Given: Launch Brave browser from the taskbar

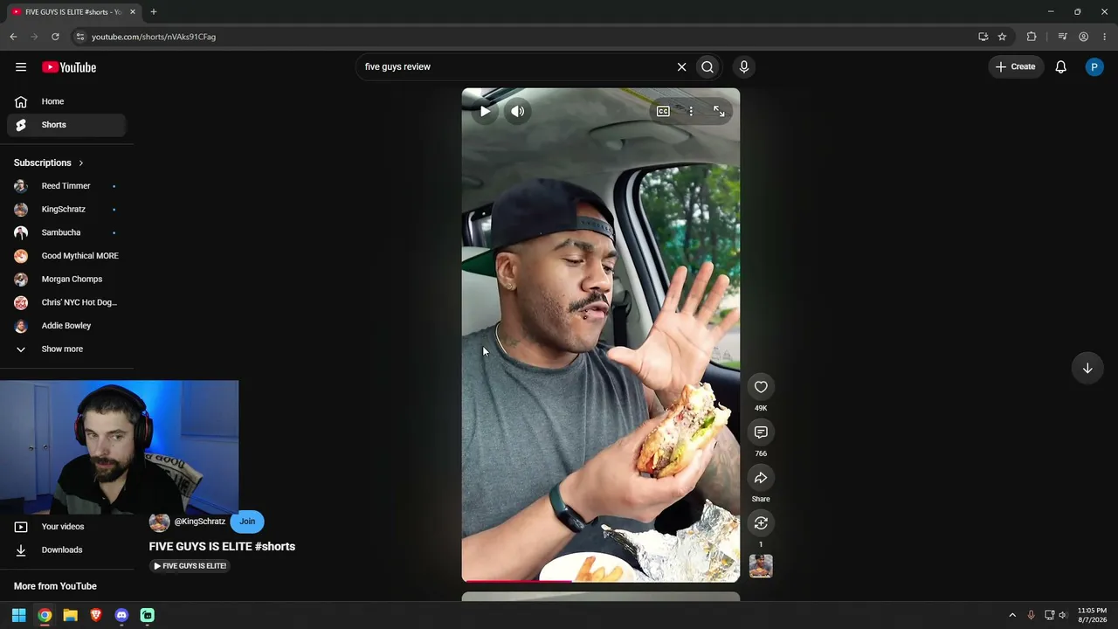Looking at the screenshot, I should (x=96, y=615).
